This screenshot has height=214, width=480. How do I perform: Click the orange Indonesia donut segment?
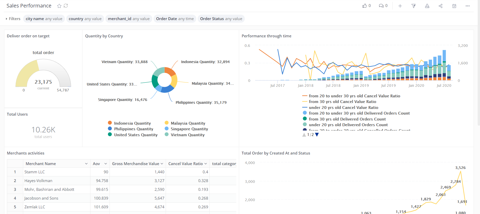point(170,71)
